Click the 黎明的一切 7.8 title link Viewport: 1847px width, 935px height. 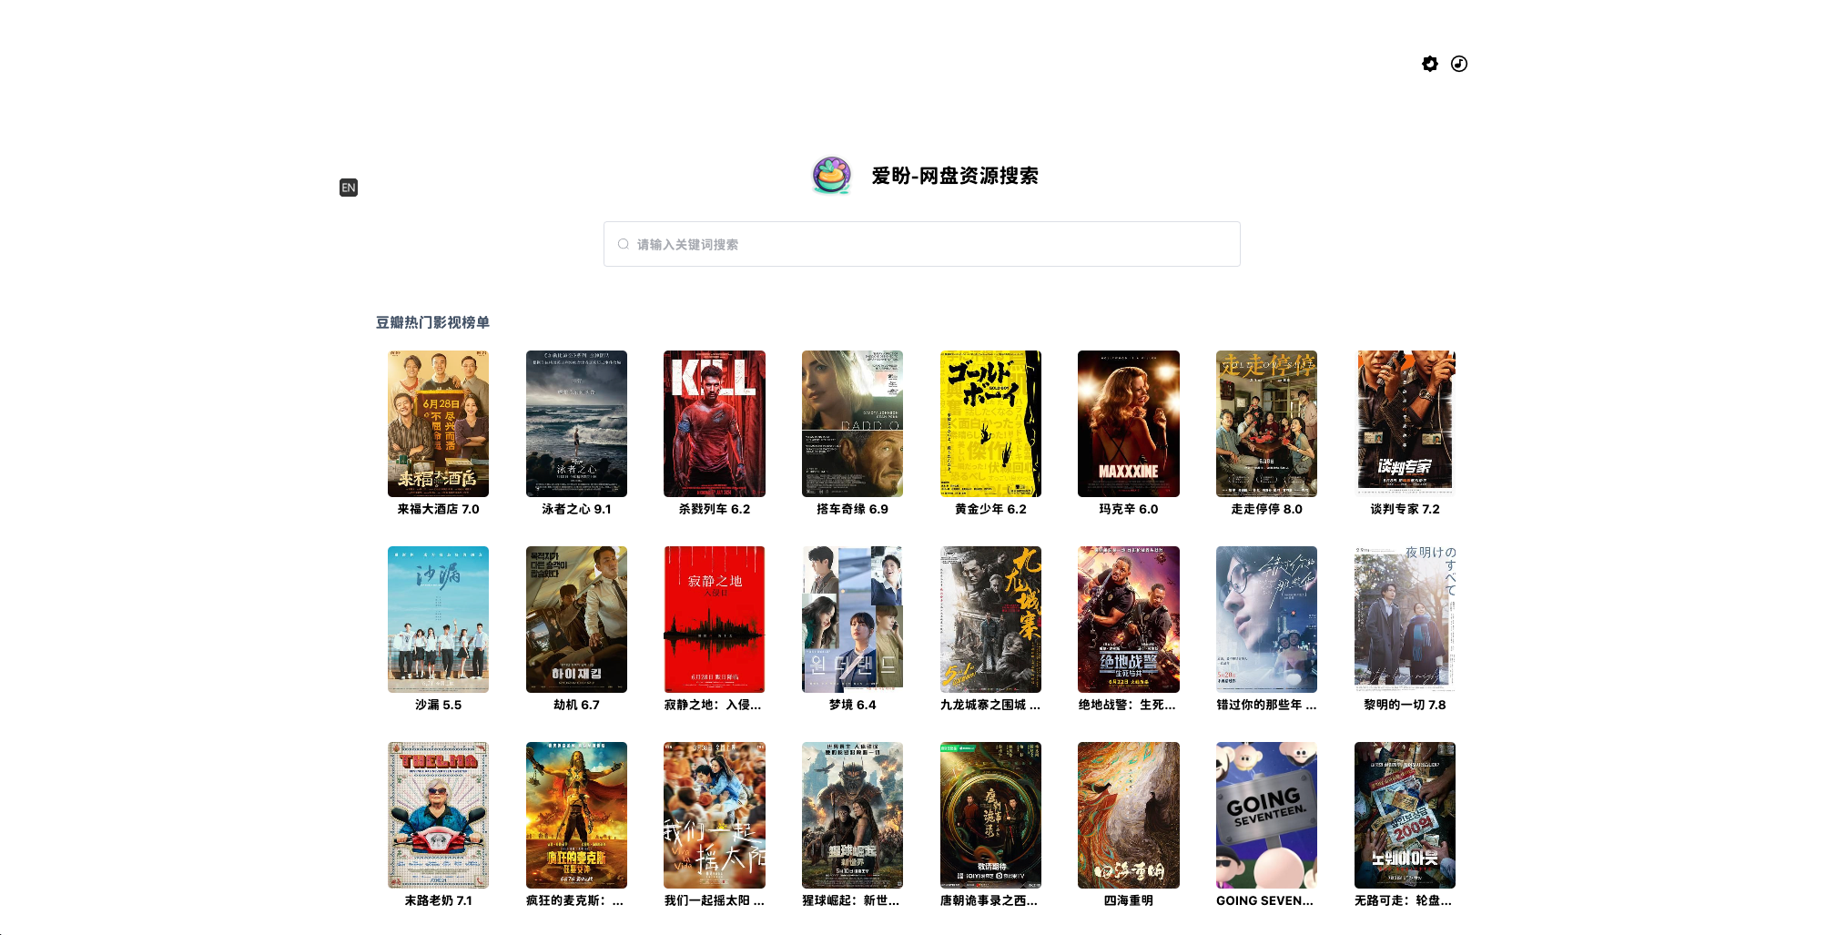1405,705
